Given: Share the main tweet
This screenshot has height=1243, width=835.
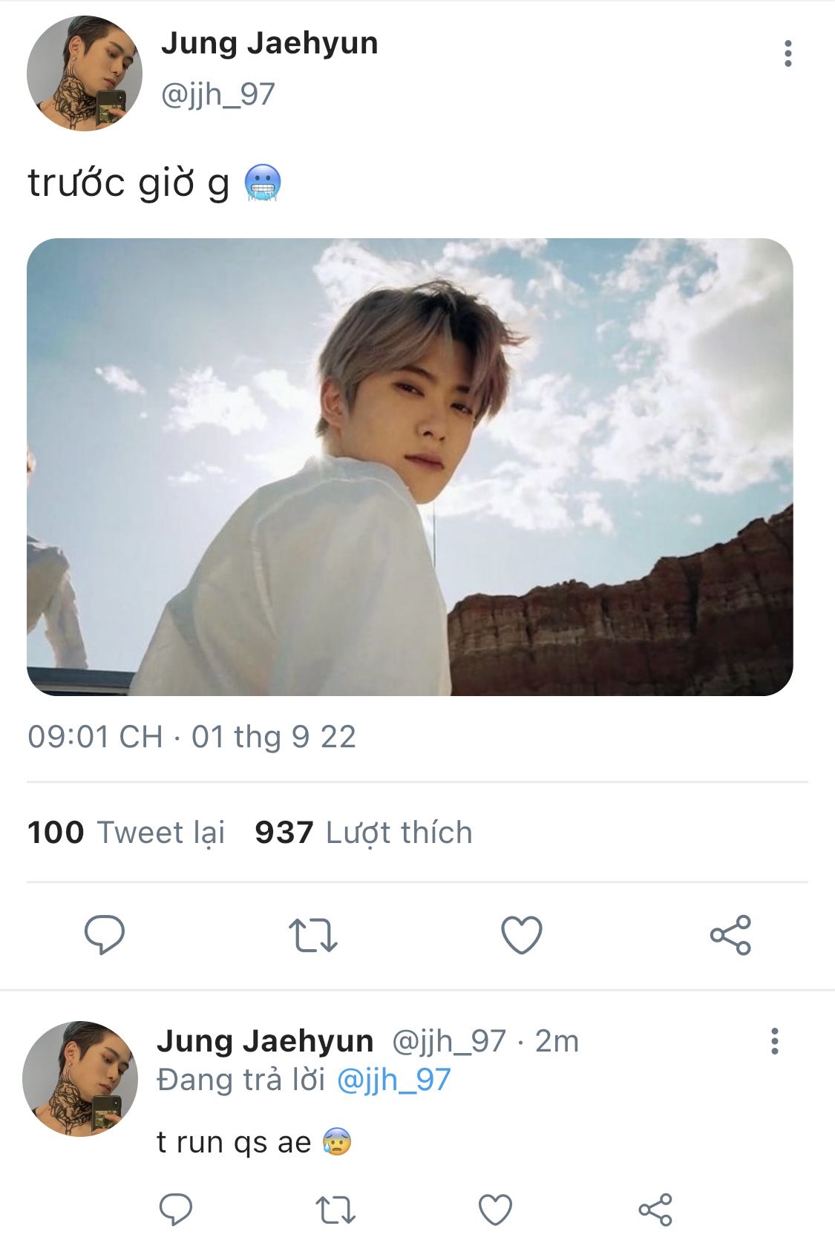Looking at the screenshot, I should pos(730,935).
